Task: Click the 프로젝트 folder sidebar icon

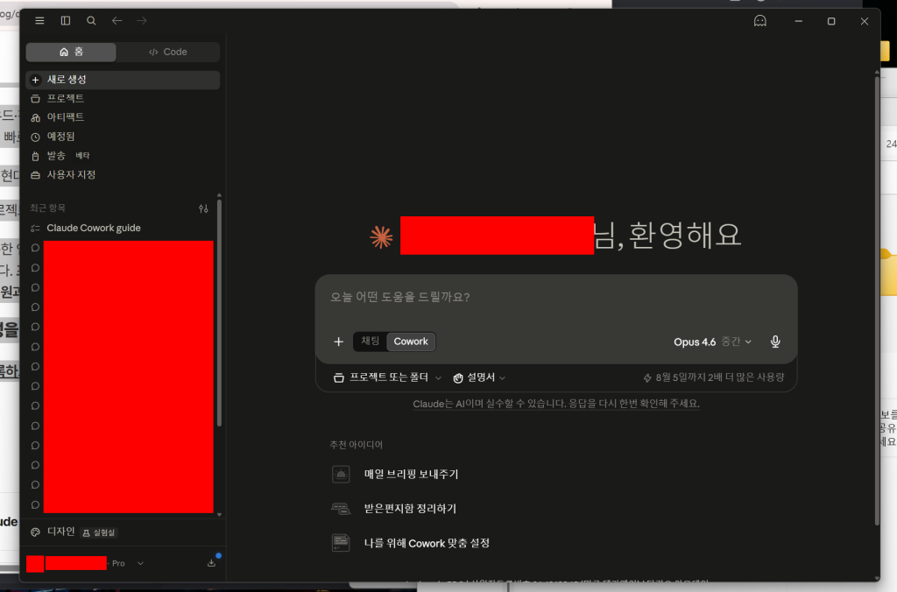Action: coord(35,98)
